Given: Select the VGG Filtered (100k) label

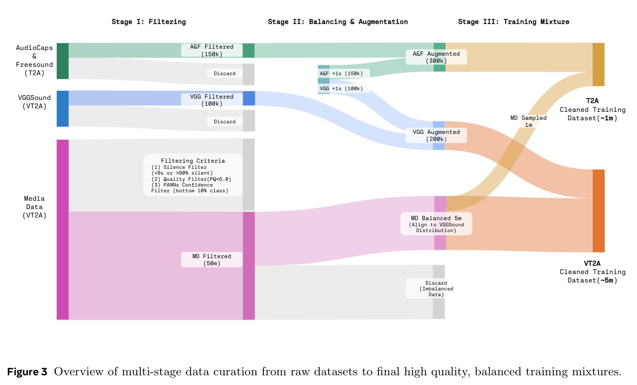Looking at the screenshot, I should tap(212, 100).
